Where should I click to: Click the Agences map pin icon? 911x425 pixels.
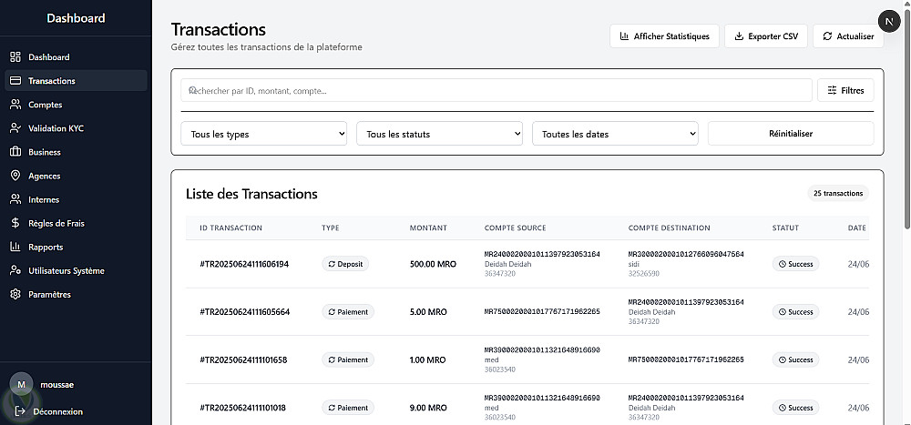15,176
